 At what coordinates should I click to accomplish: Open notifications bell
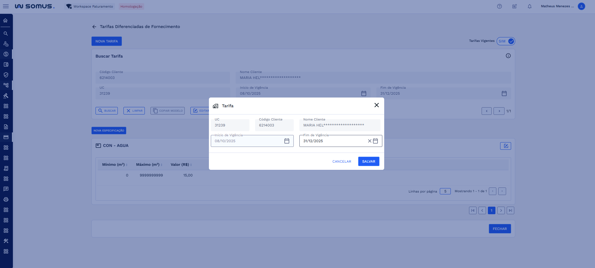point(529,6)
